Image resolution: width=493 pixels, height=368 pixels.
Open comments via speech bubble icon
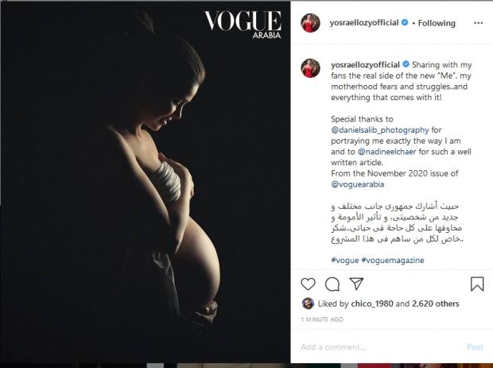pyautogui.click(x=332, y=285)
